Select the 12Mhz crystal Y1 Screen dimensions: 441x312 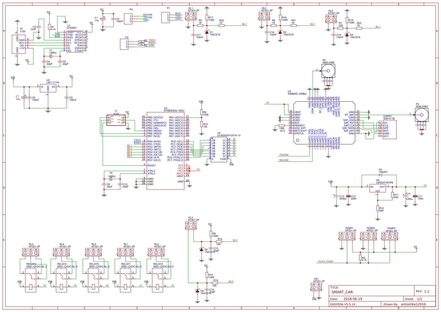51,56
